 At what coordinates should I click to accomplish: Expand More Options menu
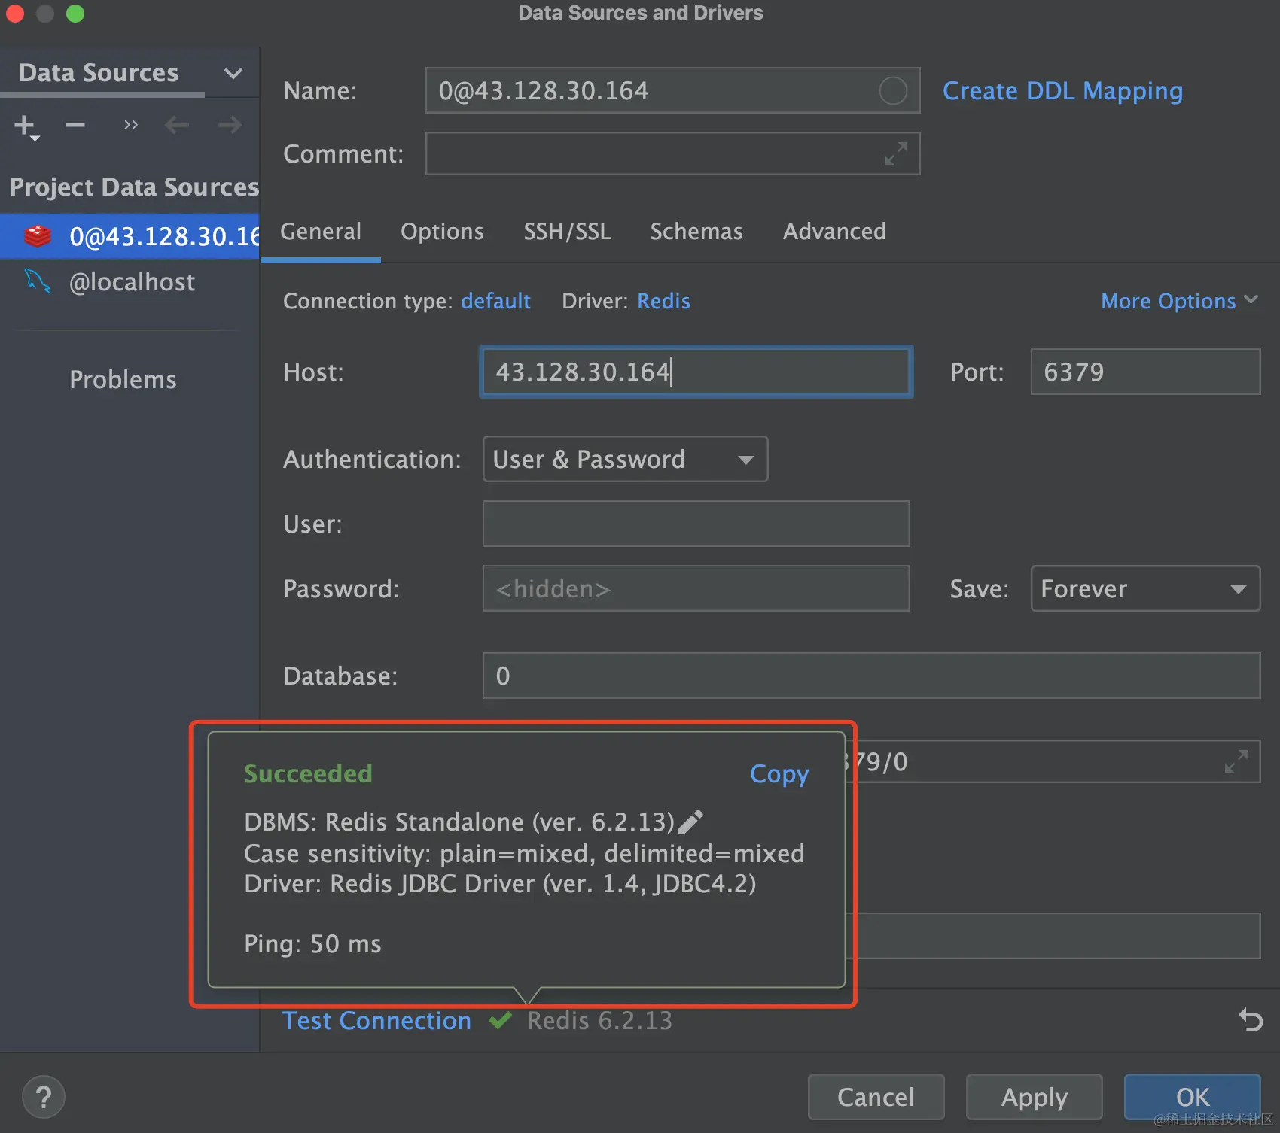(1179, 301)
